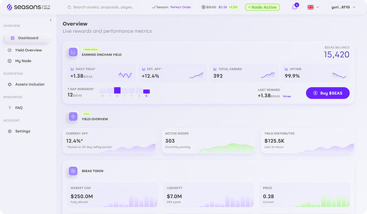Image resolution: width=367 pixels, height=214 pixels.
Task: Click the Est. APY +12.4% value
Action: [x=150, y=76]
